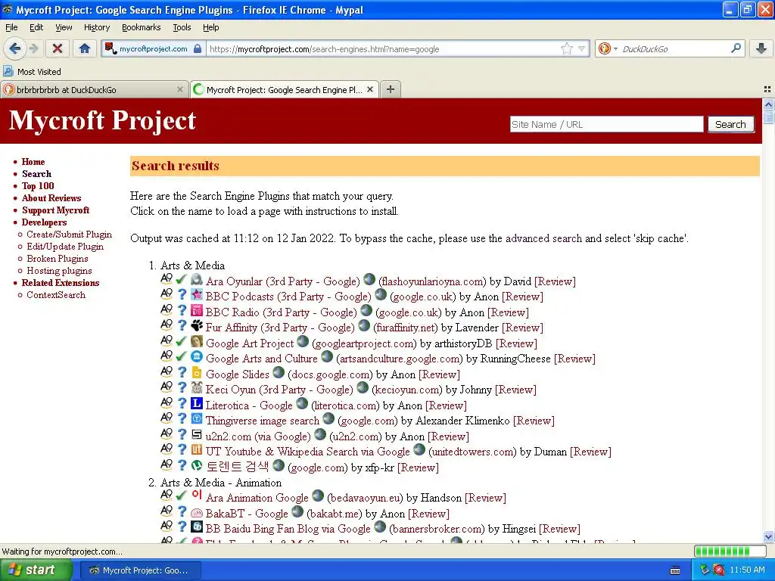
Task: Open the URL bar history dropdown arrow
Action: click(x=582, y=48)
